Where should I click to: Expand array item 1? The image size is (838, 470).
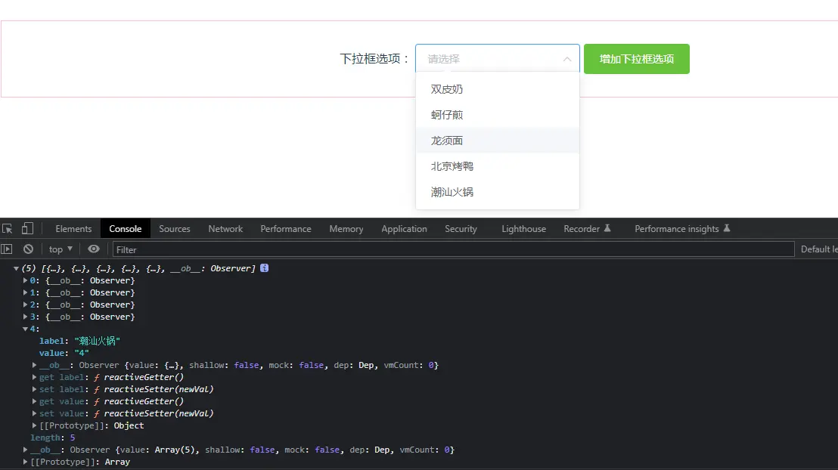tap(25, 292)
